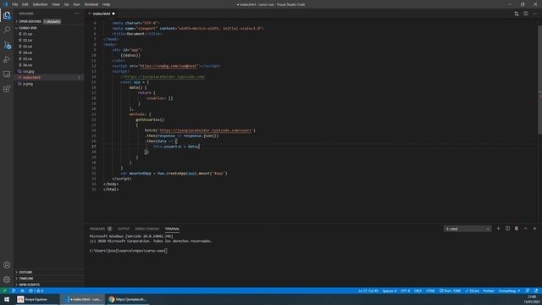Click the jsonplaceholder users URL in fetch
This screenshot has height=305, width=542.
click(x=205, y=130)
